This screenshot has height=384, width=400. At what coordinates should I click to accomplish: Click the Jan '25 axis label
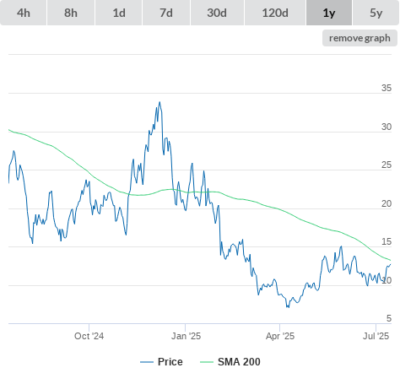[186, 336]
